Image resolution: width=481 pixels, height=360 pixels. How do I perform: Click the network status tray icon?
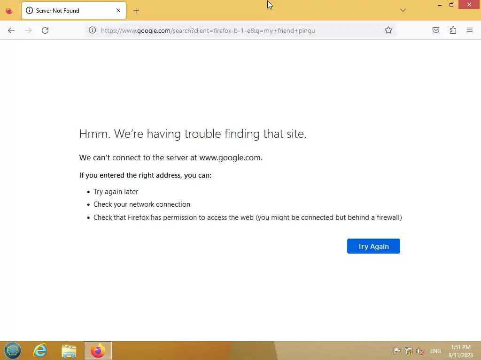(x=409, y=351)
